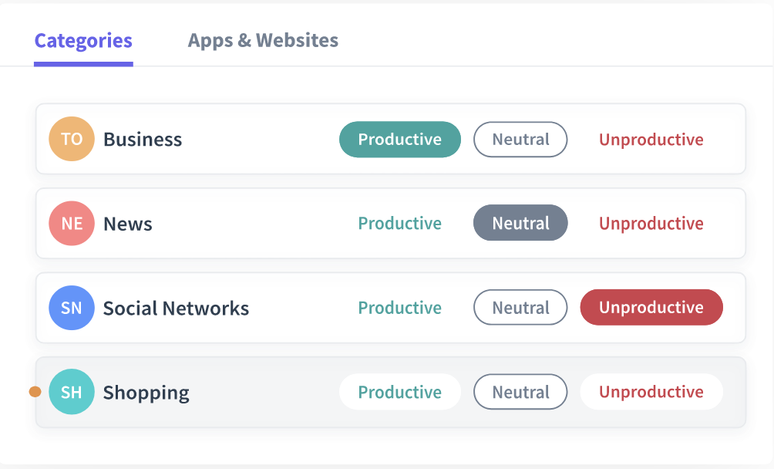Set Shopping to Unproductive

click(x=651, y=392)
